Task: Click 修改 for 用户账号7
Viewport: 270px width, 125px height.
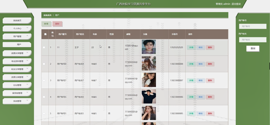Action: pyautogui.click(x=201, y=81)
